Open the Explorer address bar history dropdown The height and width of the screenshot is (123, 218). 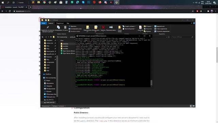[x=167, y=37]
